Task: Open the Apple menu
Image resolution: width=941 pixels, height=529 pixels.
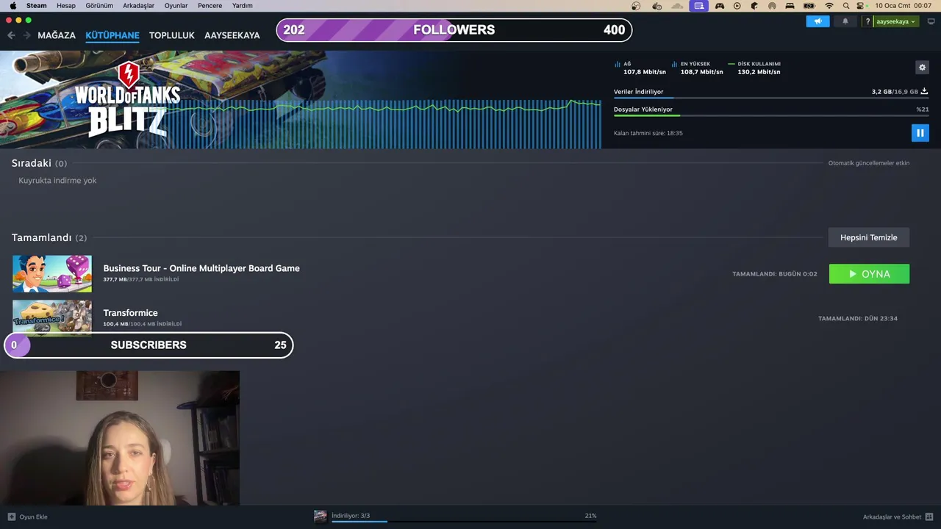Action: [x=12, y=5]
